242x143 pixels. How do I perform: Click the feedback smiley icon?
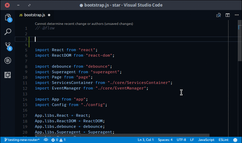click(x=235, y=140)
